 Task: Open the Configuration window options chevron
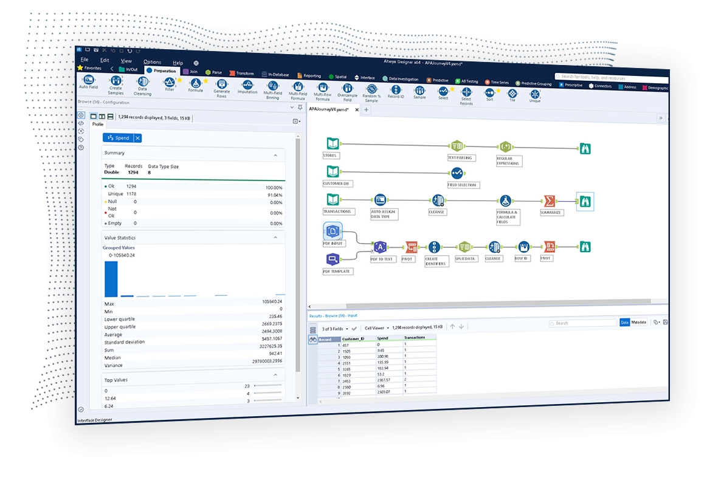(x=292, y=108)
